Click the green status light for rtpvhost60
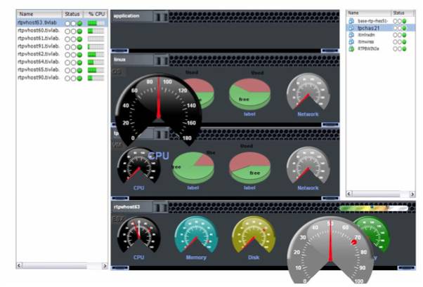Viewport: 423px width, 287px height. coord(80,32)
